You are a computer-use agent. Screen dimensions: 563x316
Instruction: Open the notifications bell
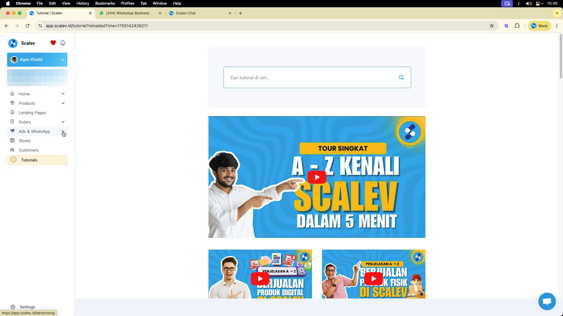tap(63, 43)
